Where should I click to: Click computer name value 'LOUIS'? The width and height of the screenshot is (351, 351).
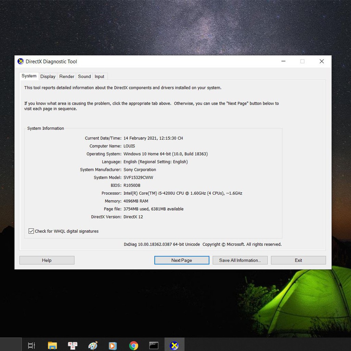[x=129, y=146]
